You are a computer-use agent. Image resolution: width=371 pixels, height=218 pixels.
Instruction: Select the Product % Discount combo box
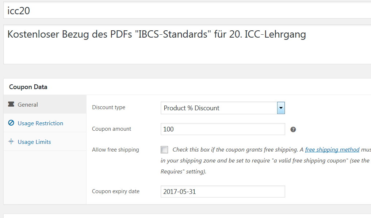(223, 108)
